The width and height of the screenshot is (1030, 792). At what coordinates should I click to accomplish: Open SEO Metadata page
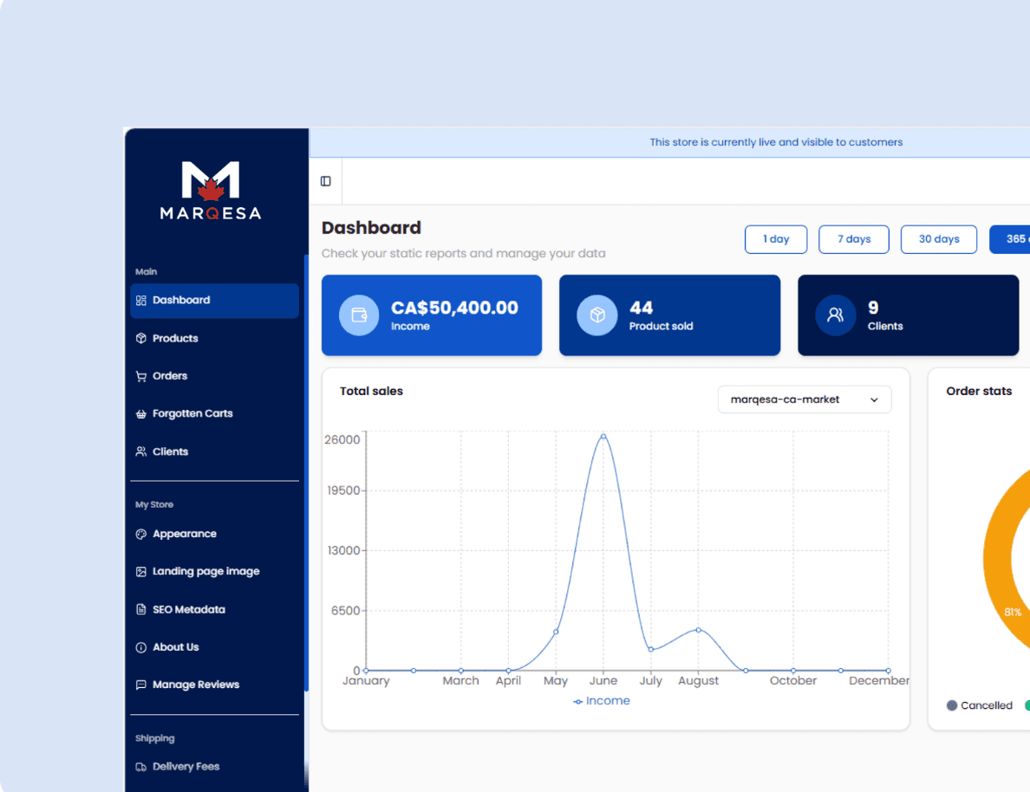(214, 609)
